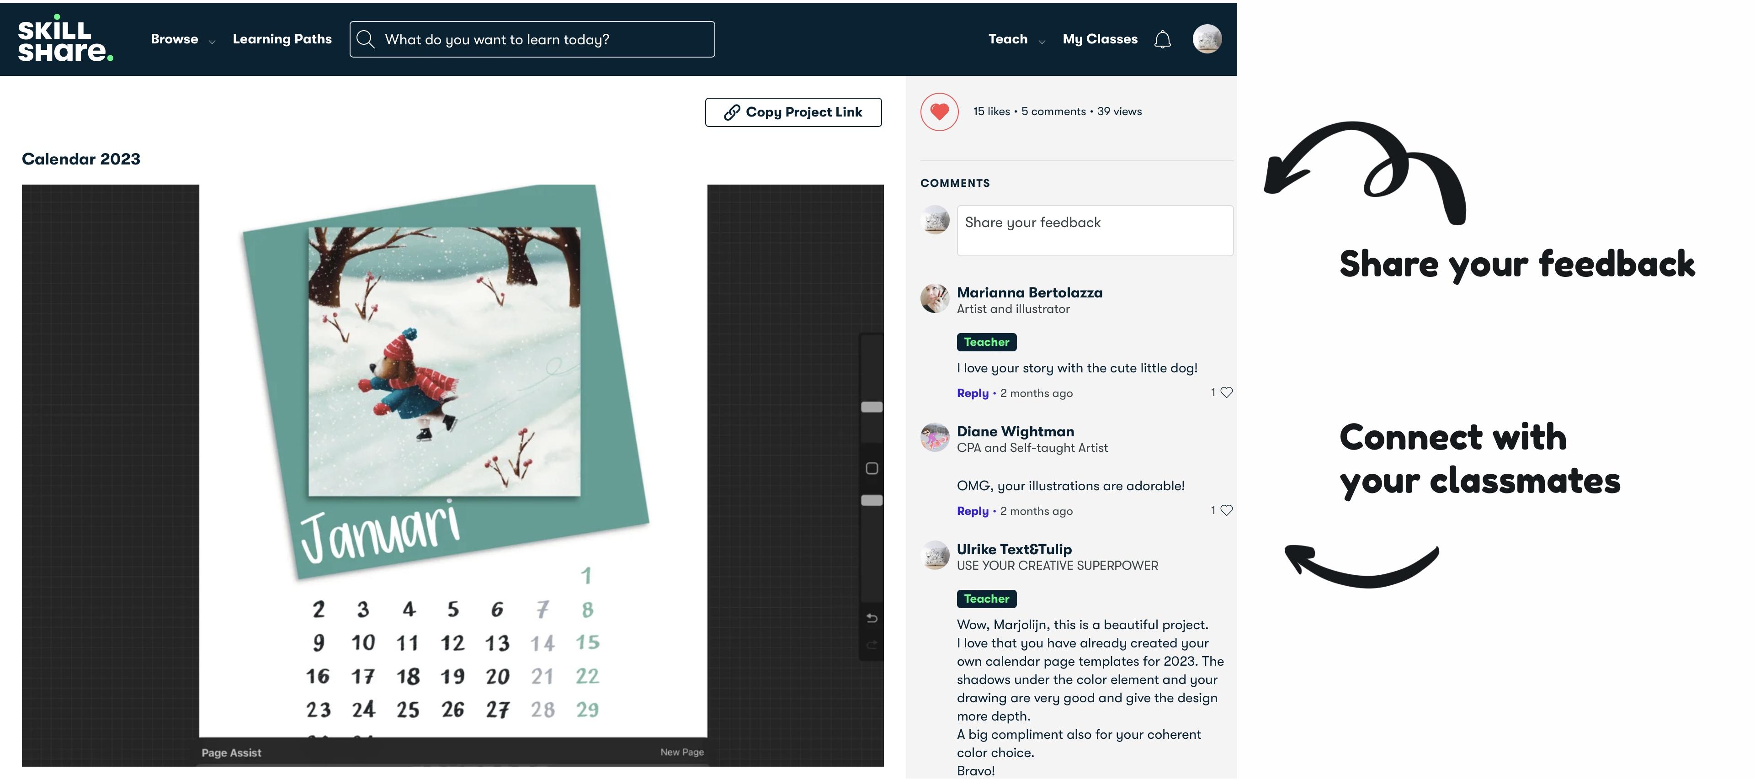Open the Skillshare logo home link
Viewport: 1755px width, 779px height.
click(x=65, y=39)
